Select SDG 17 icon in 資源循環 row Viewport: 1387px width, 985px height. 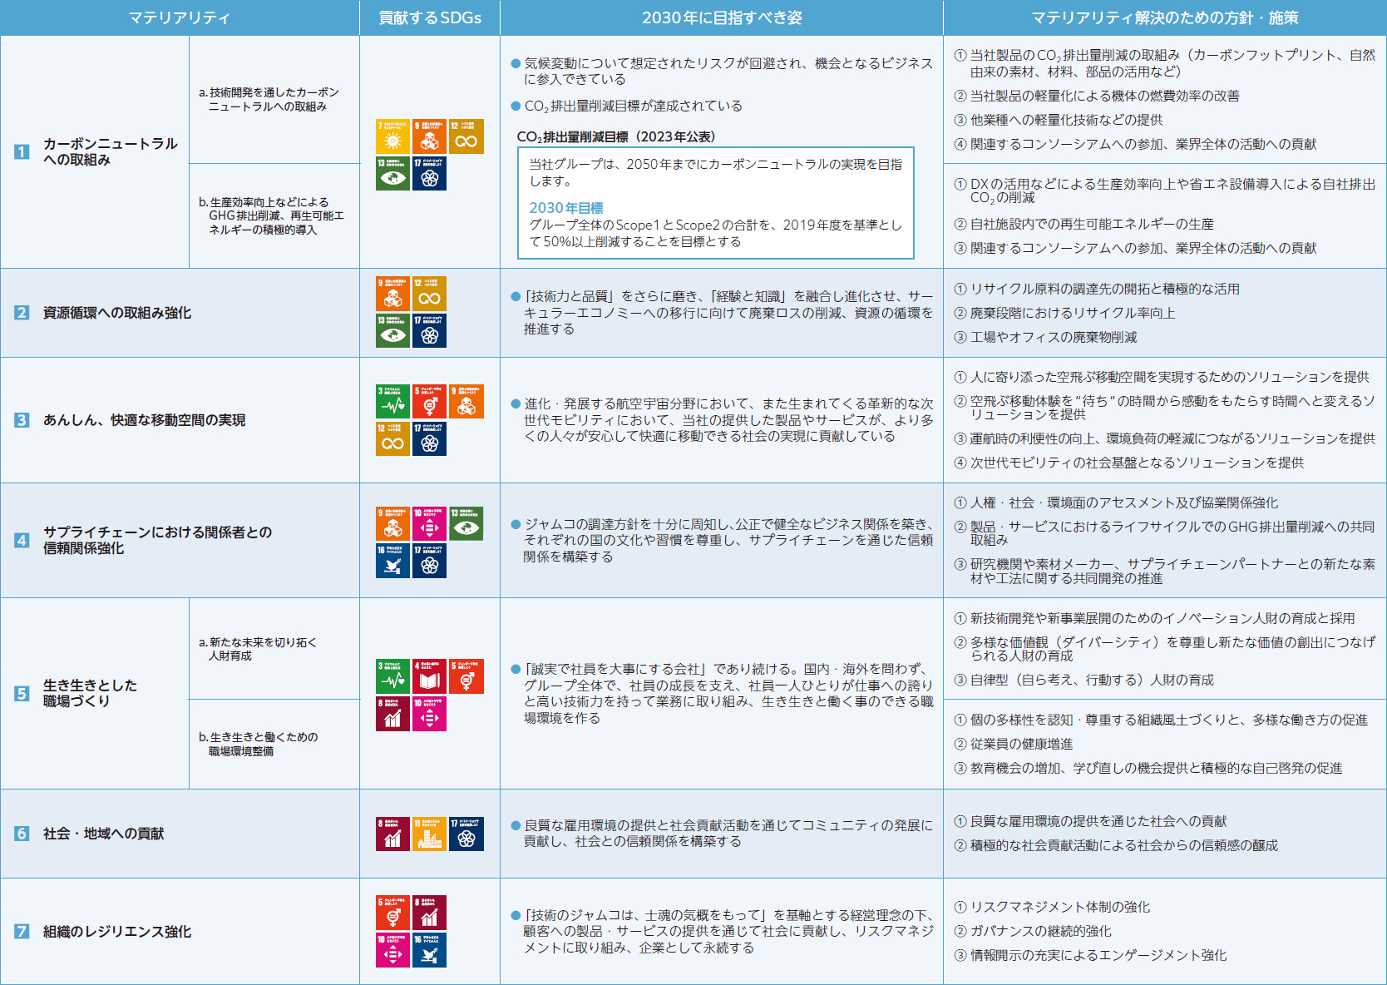[429, 330]
